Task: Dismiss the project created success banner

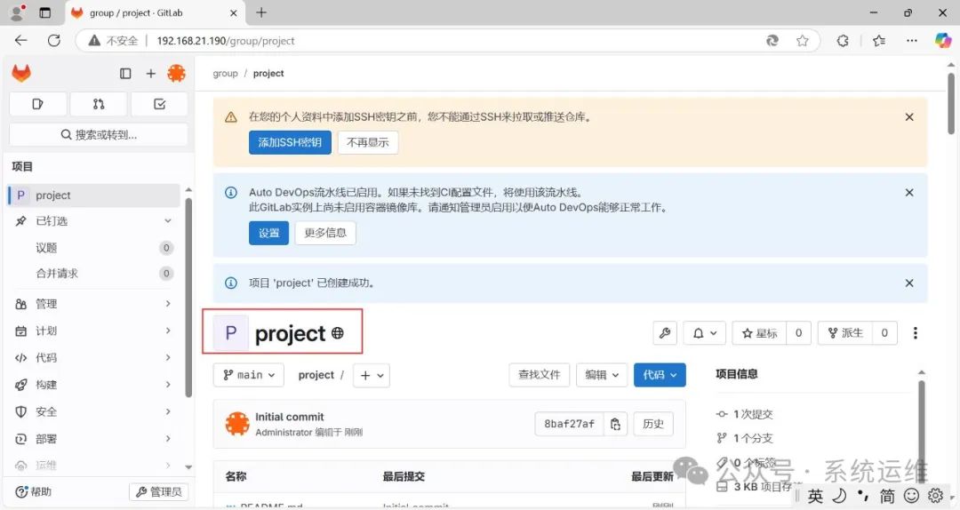Action: click(x=909, y=283)
